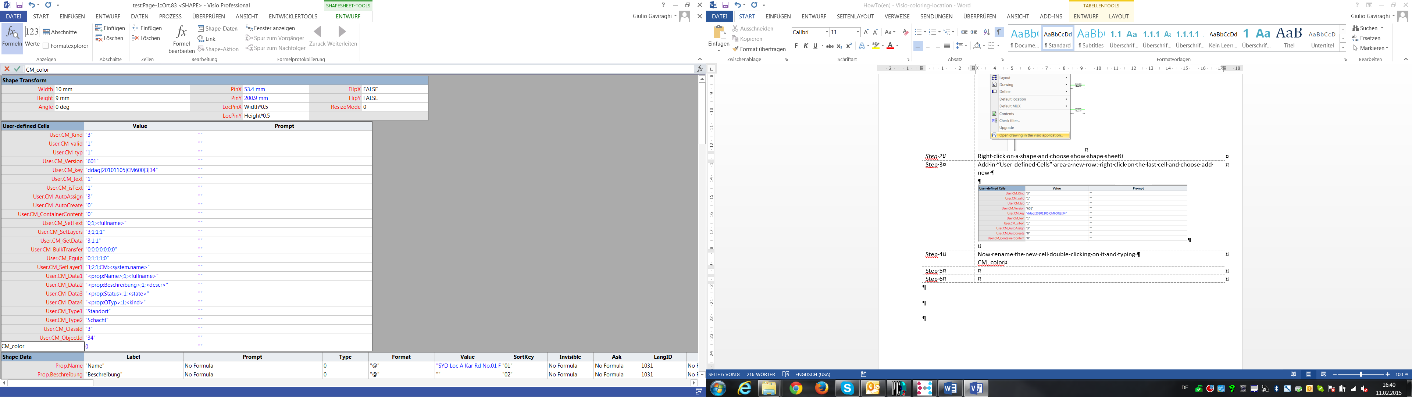Toggle justified text alignment in Word

pos(947,46)
